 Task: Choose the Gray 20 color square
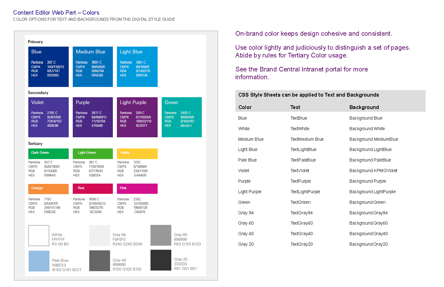click(161, 260)
